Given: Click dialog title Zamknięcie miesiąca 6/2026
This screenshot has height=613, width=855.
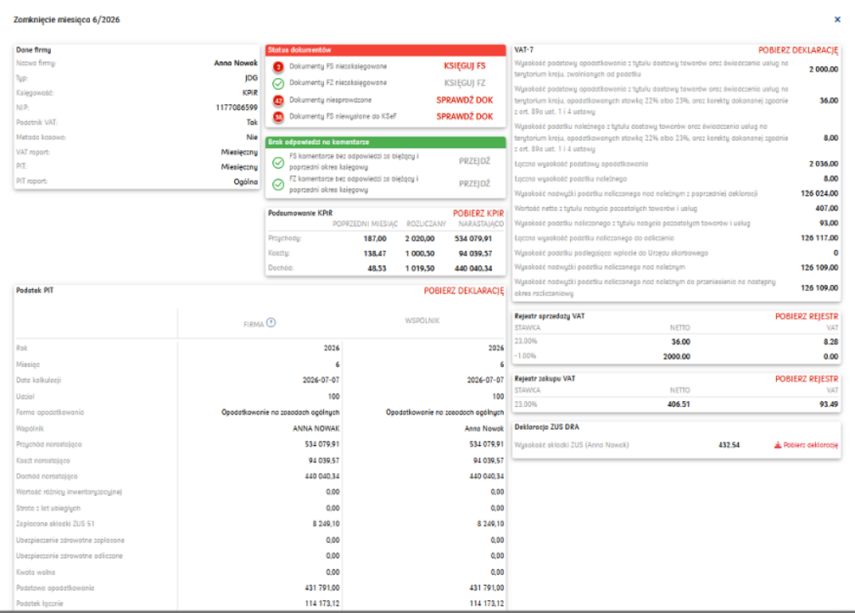Looking at the screenshot, I should coord(66,20).
